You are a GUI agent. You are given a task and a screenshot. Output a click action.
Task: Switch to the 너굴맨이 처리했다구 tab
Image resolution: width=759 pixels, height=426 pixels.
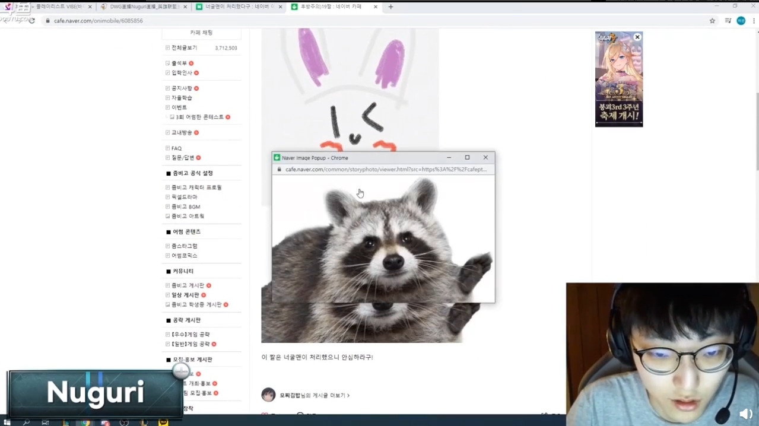point(237,7)
